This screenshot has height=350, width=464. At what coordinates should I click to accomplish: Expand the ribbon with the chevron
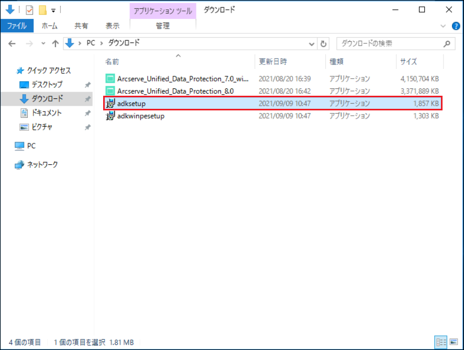[x=443, y=26]
